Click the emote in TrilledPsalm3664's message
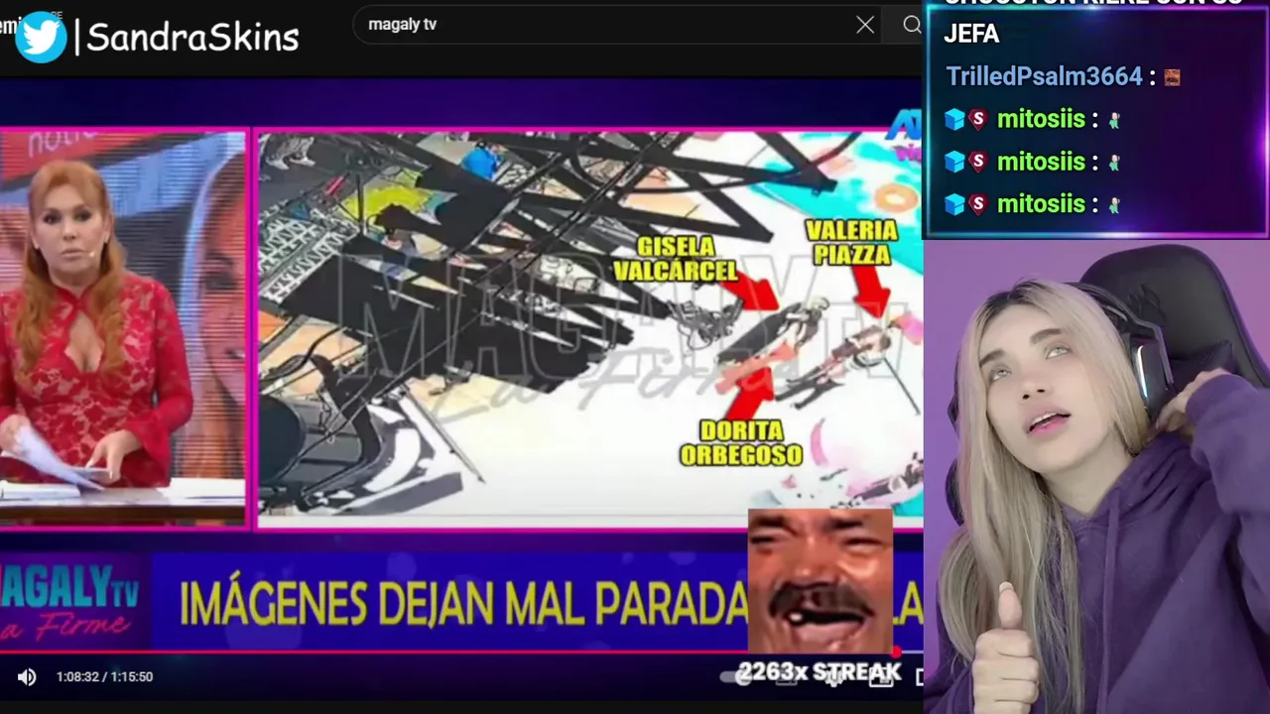The width and height of the screenshot is (1270, 714). coord(1172,77)
